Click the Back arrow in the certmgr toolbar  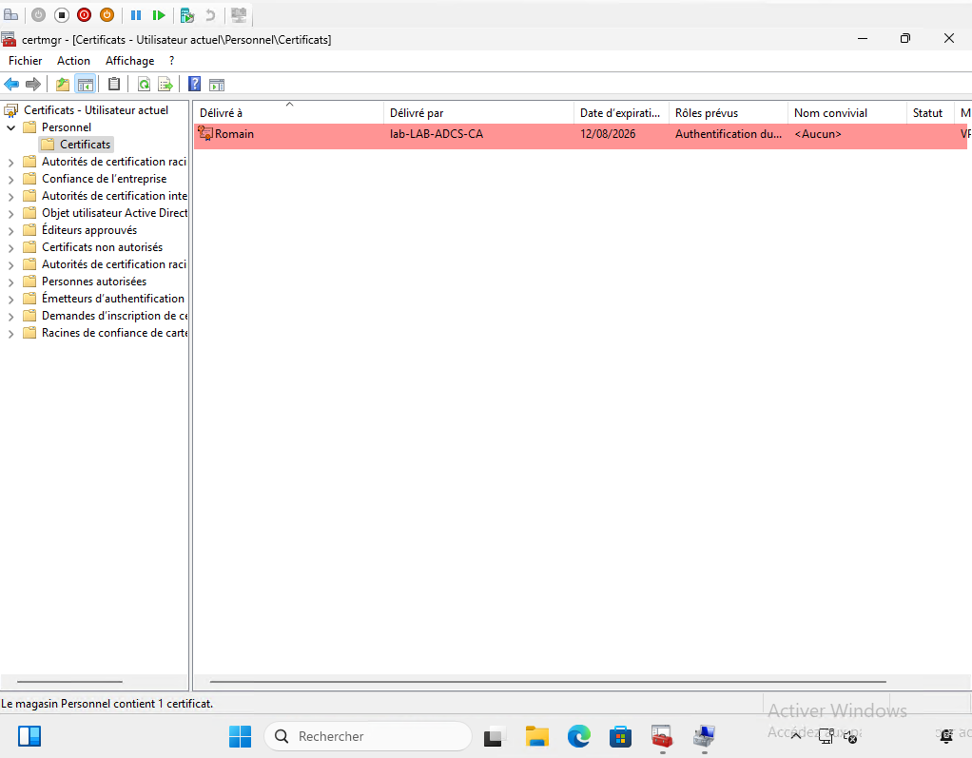[11, 84]
